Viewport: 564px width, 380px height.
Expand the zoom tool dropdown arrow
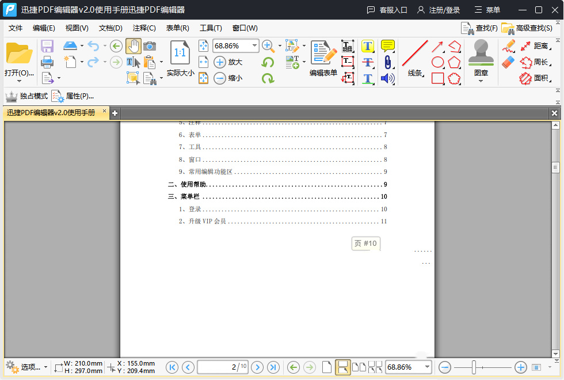tap(280, 45)
